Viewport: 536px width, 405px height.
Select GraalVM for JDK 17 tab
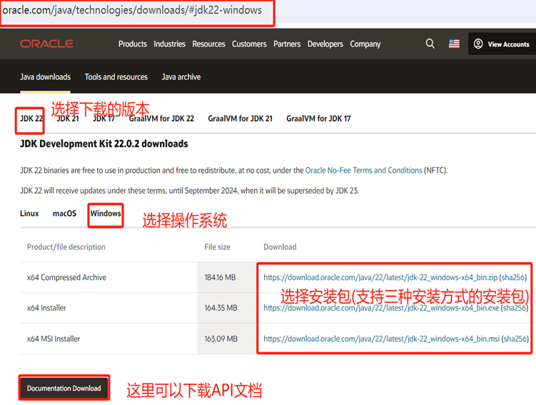pyautogui.click(x=318, y=119)
